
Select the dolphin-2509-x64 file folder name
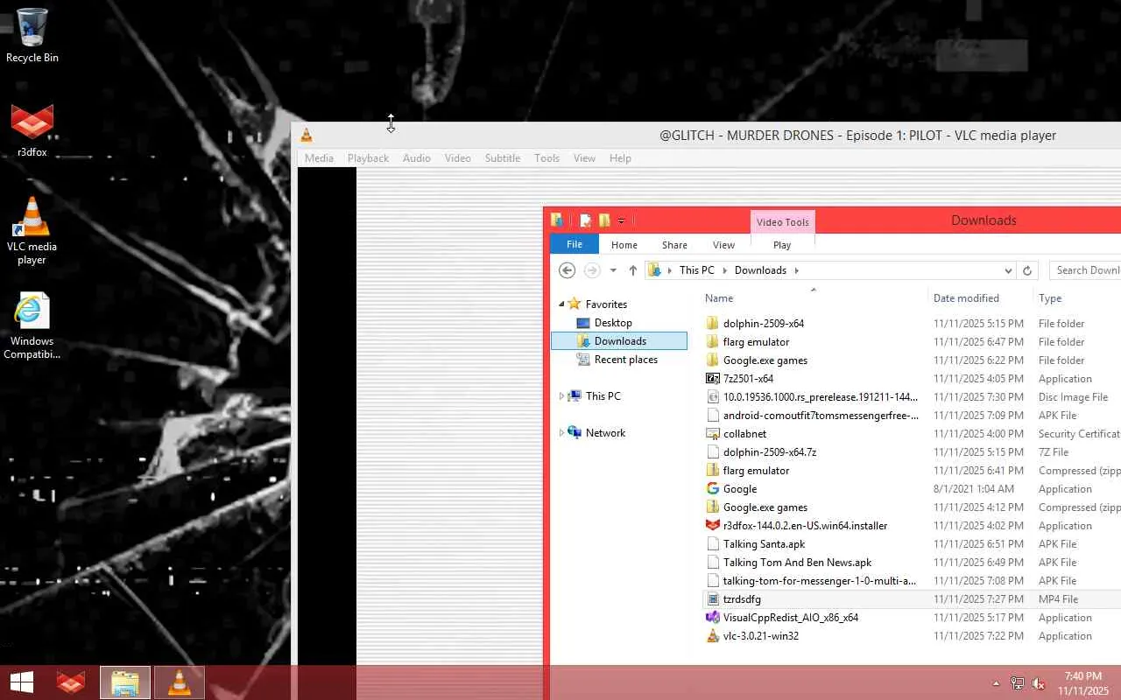[x=763, y=324]
